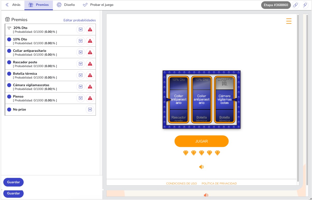
Task: Click the preview vertical scrollbar
Action: pos(298,98)
